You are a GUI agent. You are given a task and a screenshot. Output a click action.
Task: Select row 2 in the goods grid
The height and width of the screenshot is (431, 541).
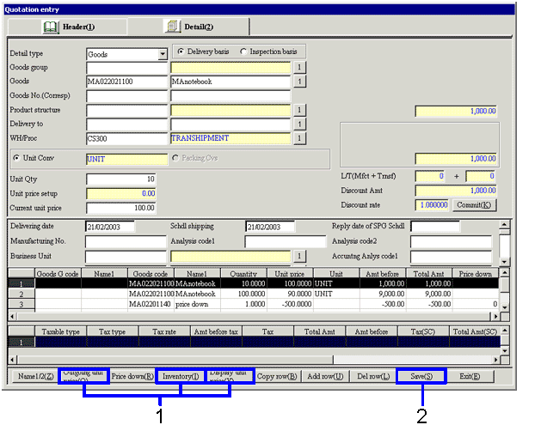tap(21, 294)
